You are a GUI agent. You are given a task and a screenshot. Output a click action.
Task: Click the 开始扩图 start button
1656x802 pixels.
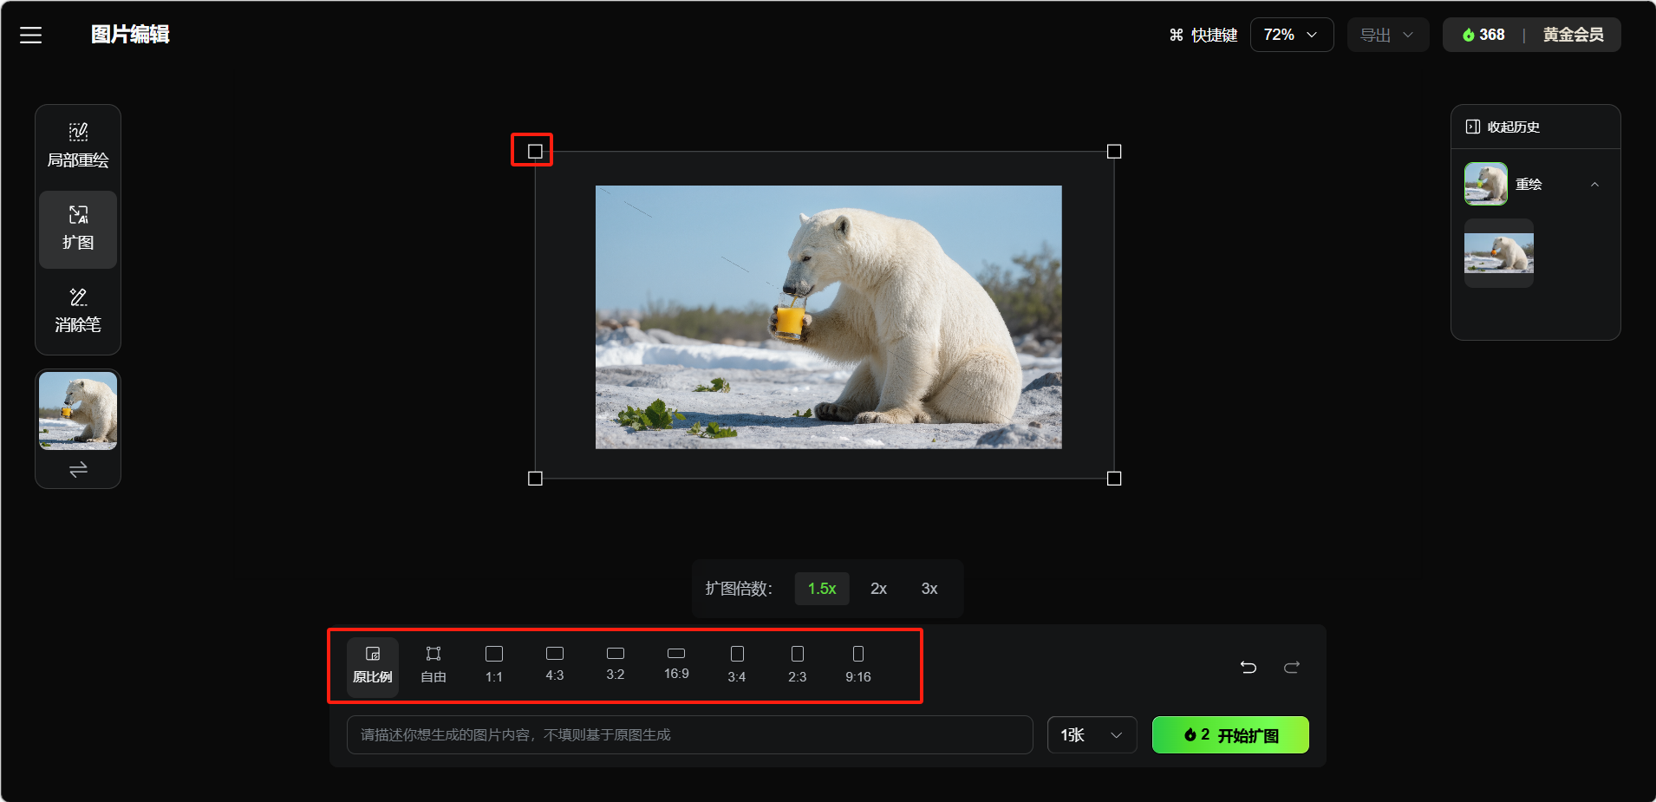coord(1230,735)
